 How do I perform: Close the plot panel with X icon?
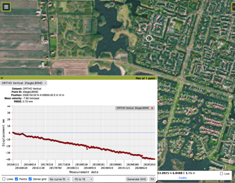[x=2, y=78]
